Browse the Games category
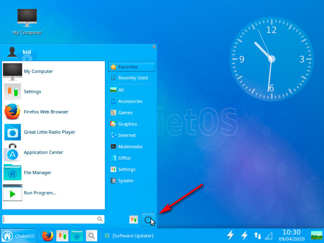 point(132,113)
